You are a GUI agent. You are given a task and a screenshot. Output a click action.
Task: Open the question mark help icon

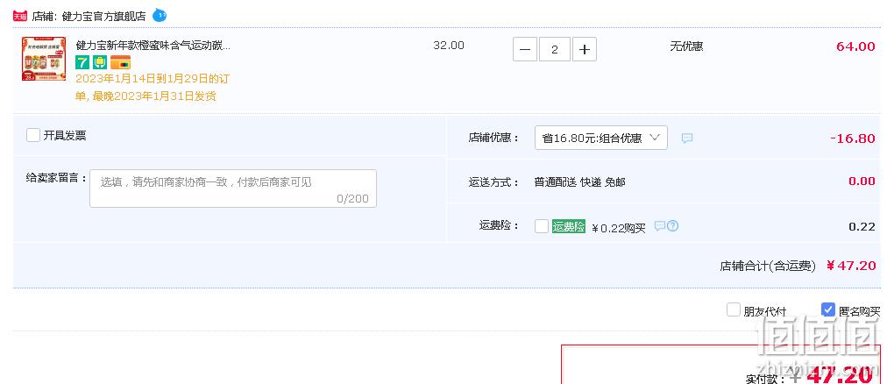[672, 226]
